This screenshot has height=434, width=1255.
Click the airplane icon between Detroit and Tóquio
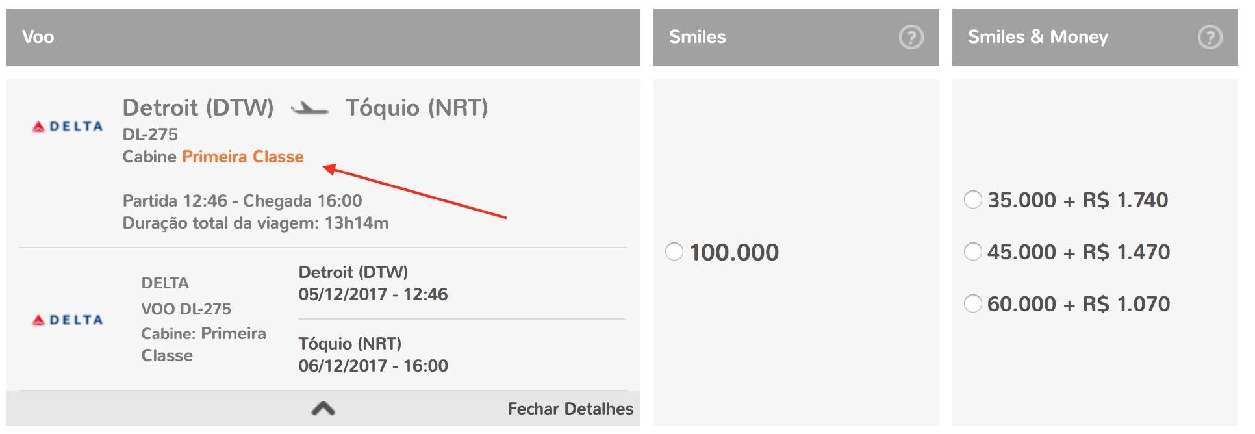point(309,108)
